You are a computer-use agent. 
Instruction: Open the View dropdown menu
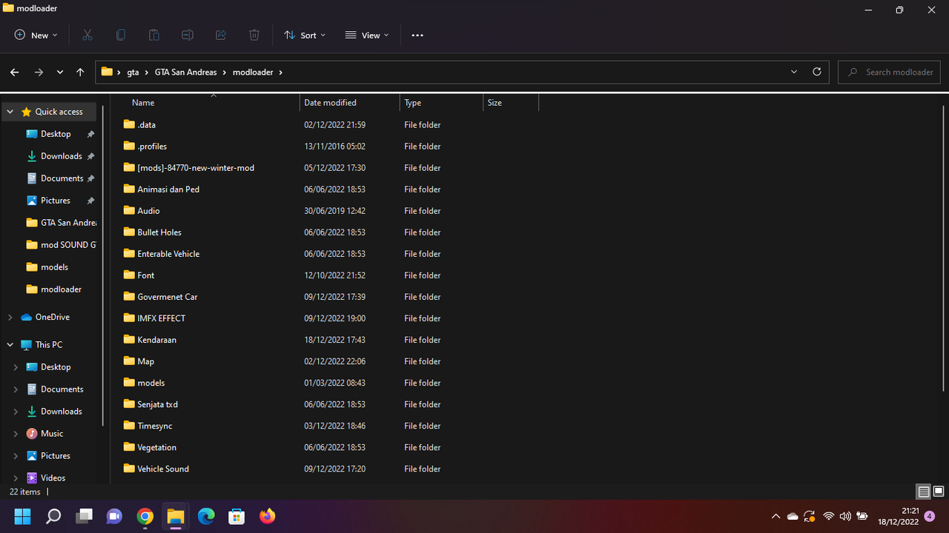click(367, 35)
